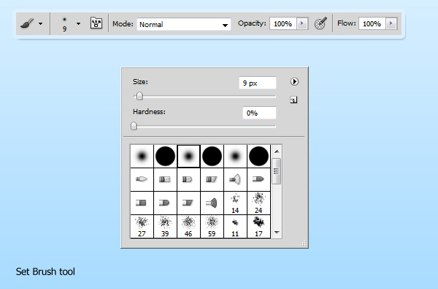Select the spatter brush labeled 46

click(x=188, y=226)
